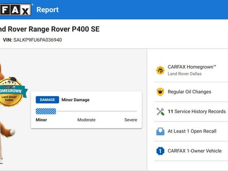Click the Range Rover P400 SE title
This screenshot has width=228, height=171.
coord(50,29)
